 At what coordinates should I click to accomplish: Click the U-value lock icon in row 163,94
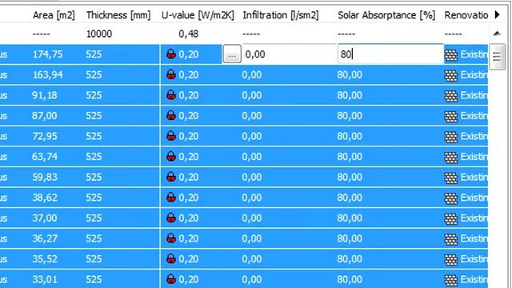pyautogui.click(x=171, y=74)
